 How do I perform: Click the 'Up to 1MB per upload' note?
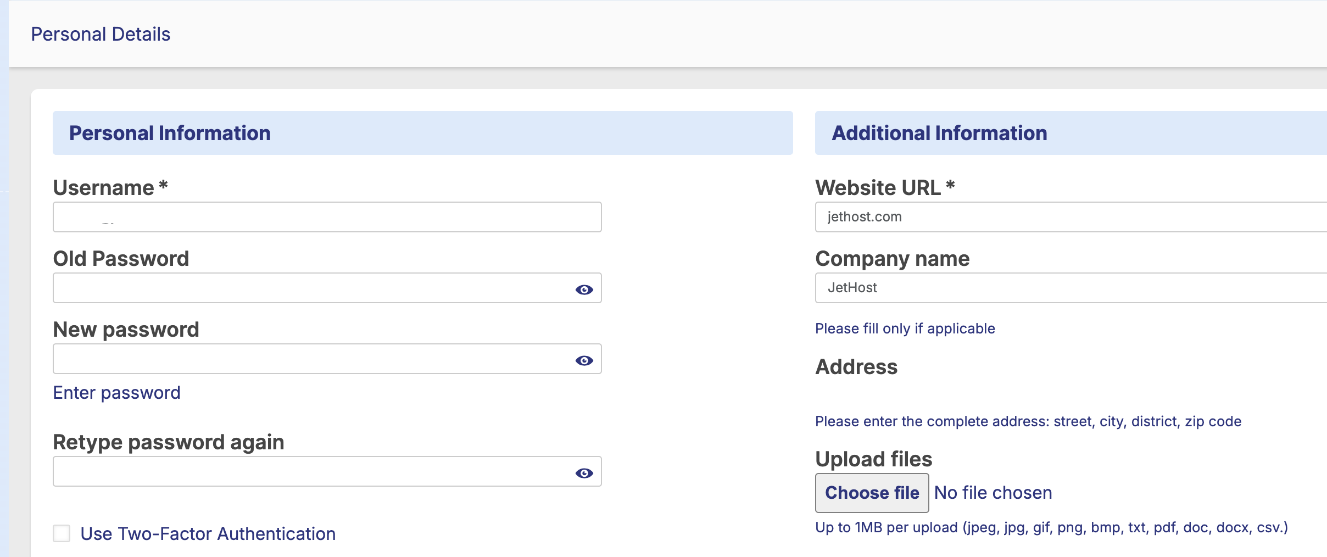tap(1051, 527)
